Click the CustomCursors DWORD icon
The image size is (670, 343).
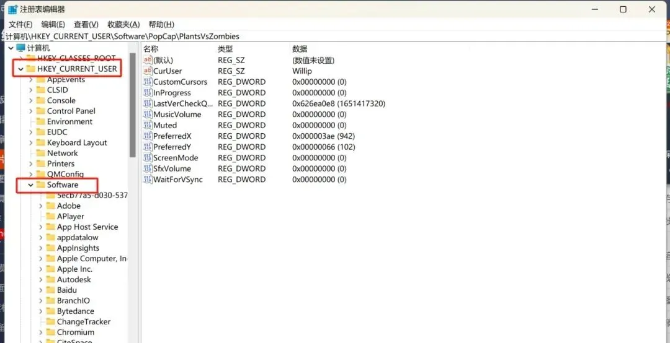pyautogui.click(x=148, y=82)
